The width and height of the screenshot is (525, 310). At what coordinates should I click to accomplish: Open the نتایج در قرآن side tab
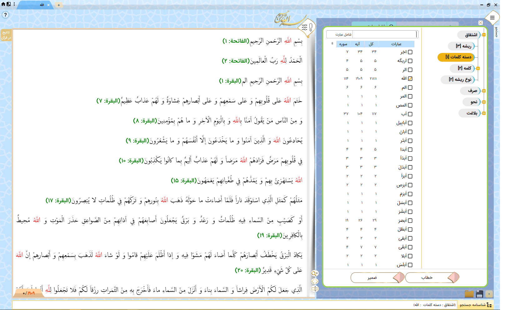6,35
